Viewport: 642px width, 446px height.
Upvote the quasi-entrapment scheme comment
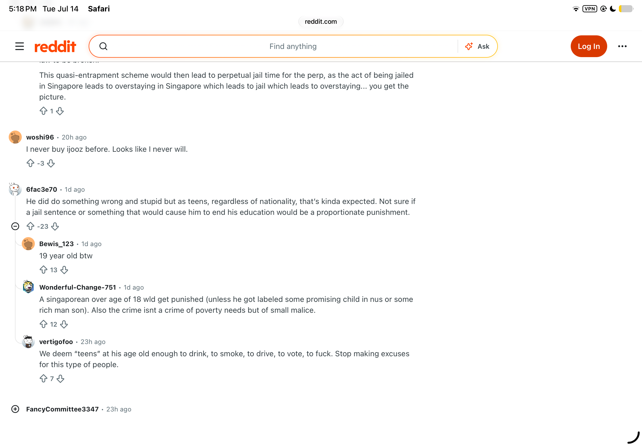[x=43, y=111]
